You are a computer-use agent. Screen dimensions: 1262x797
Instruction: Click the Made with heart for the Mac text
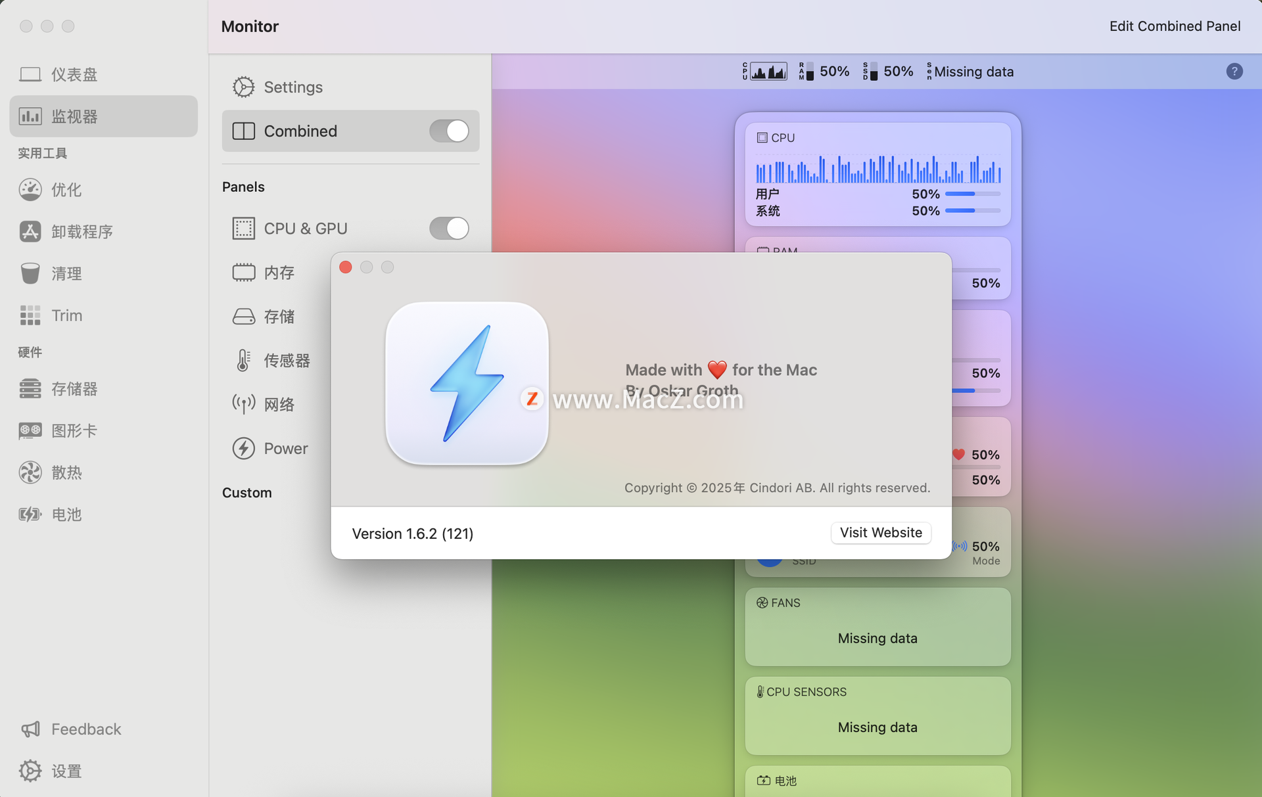pyautogui.click(x=721, y=370)
